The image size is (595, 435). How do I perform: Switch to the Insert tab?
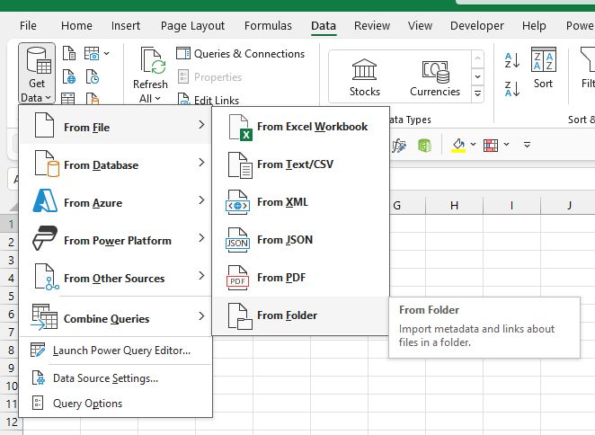point(126,26)
